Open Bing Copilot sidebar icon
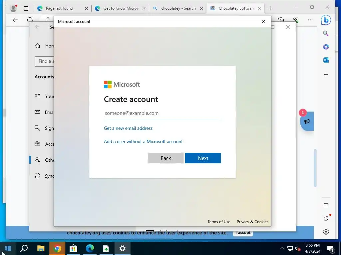The image size is (341, 255). pos(326,20)
